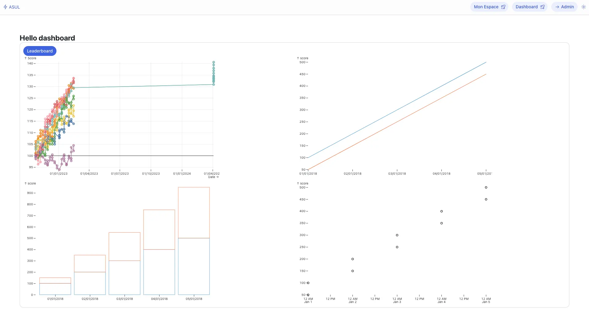The image size is (589, 318).
Task: Click the 12 AM Jan 4 tick label
Action: (441, 301)
